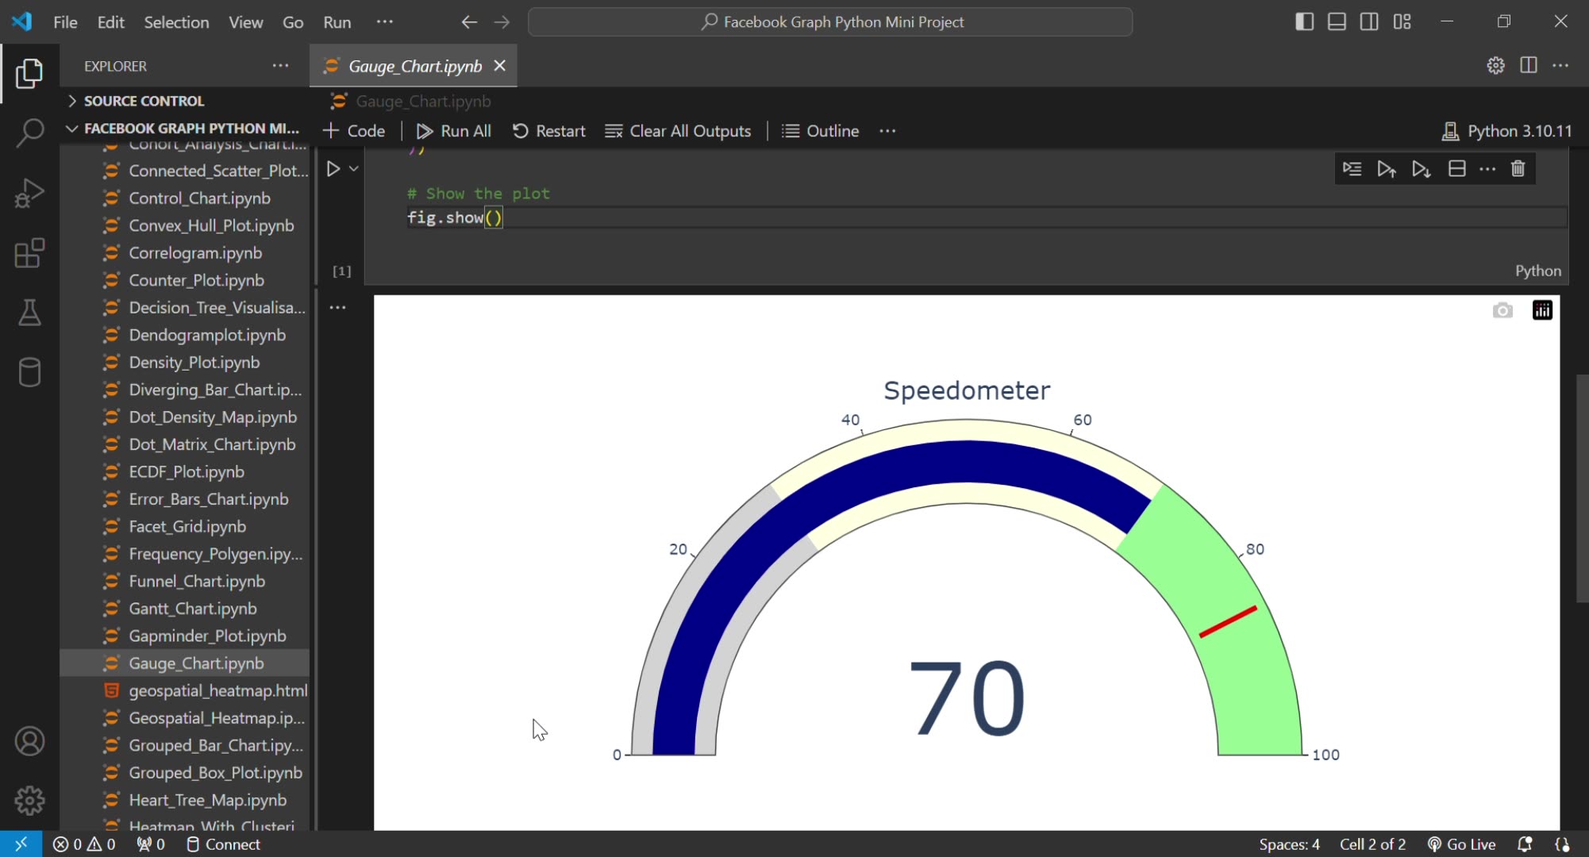This screenshot has width=1589, height=857.
Task: Select Python 3.10.11 kernel indicator
Action: click(x=1506, y=130)
